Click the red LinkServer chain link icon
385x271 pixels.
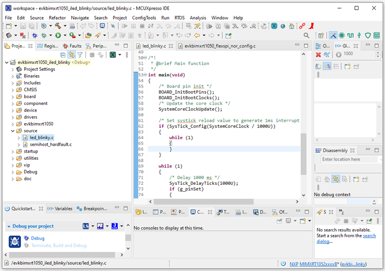click(302, 26)
